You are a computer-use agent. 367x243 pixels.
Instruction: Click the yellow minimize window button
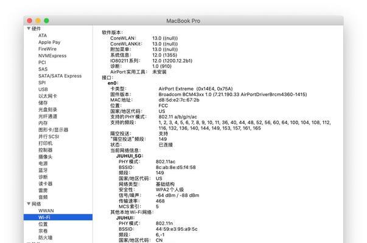[38, 21]
